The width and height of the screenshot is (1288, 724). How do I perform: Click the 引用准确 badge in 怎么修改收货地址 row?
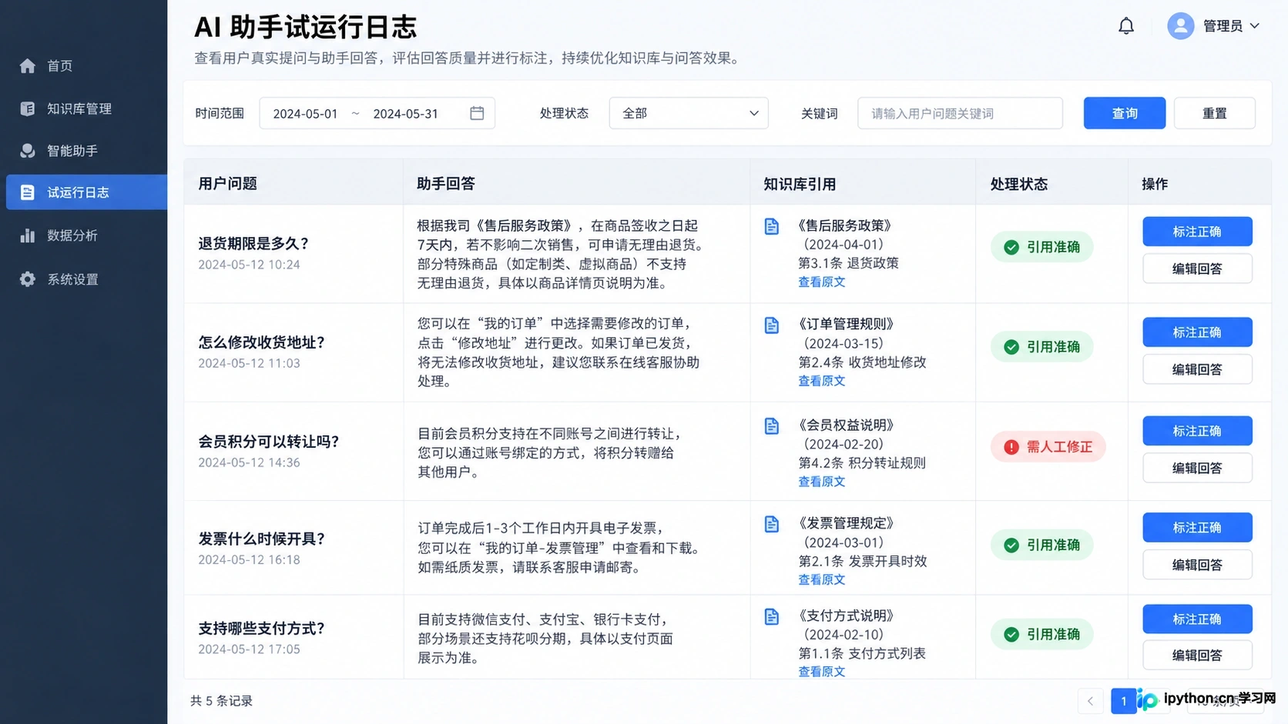1041,347
